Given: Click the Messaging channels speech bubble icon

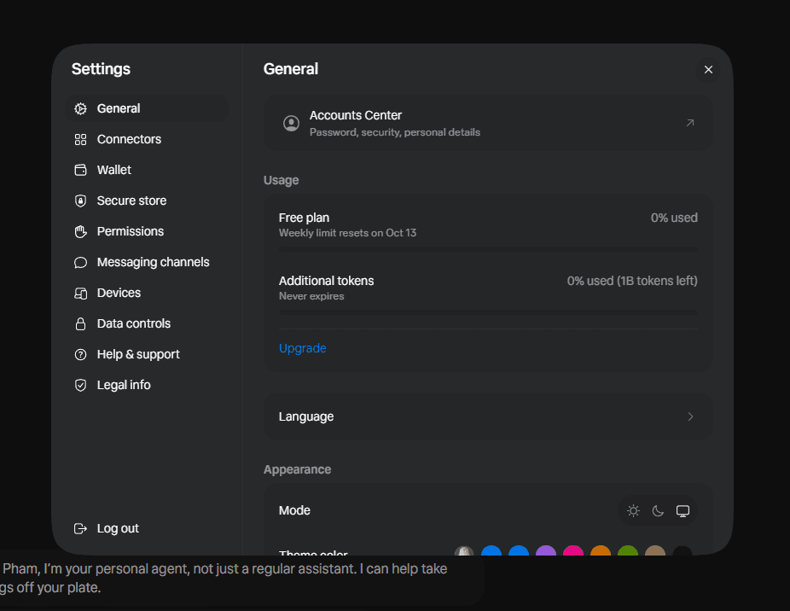Looking at the screenshot, I should (80, 262).
